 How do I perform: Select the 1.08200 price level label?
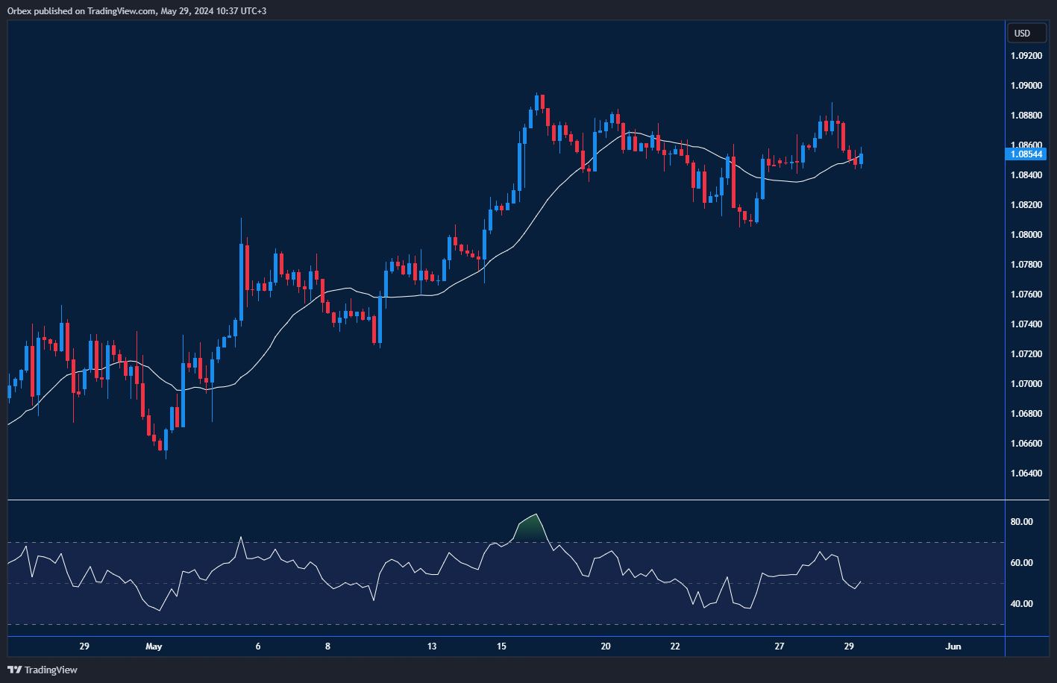[x=1026, y=205]
